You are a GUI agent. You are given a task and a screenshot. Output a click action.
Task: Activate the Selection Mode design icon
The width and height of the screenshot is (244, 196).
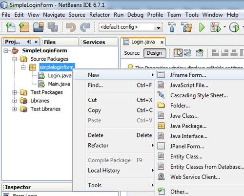(x=178, y=53)
